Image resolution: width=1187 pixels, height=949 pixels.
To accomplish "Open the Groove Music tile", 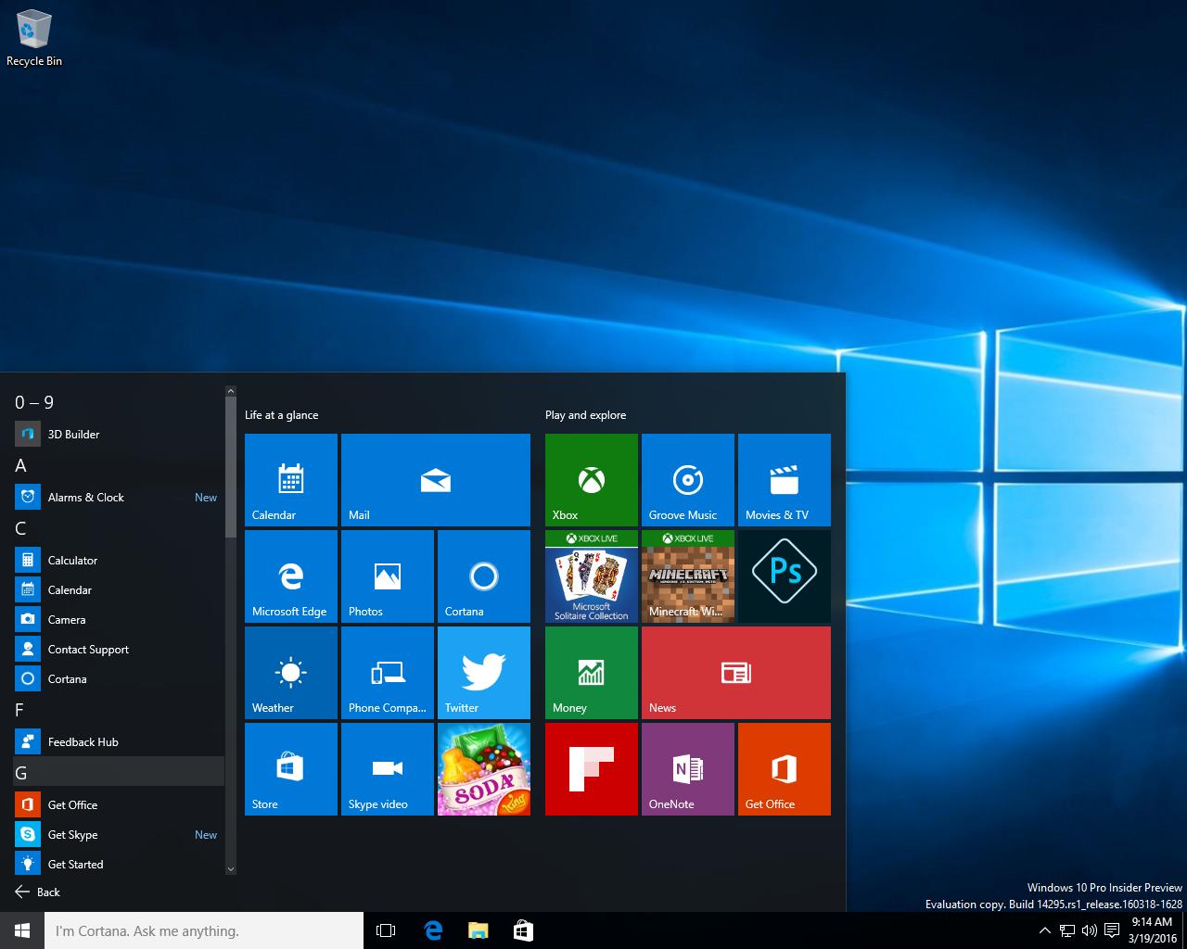I will click(688, 480).
